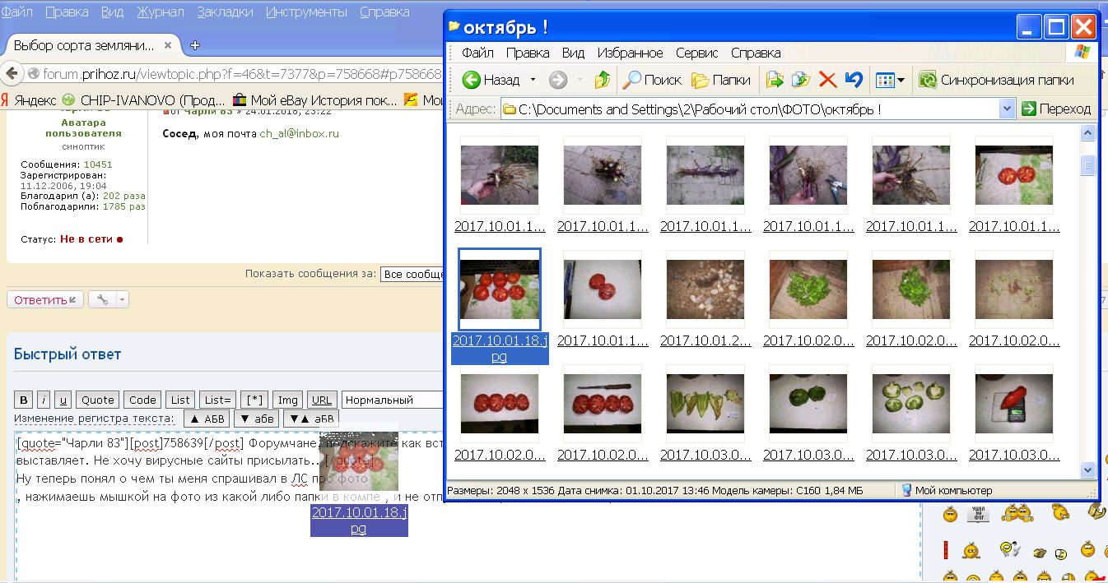Click Синхронизация папки toolbar button
The image size is (1108, 583).
(x=997, y=80)
